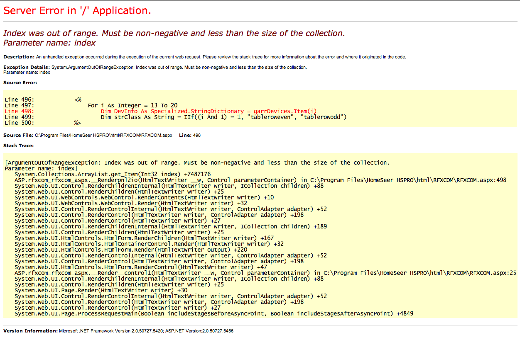Click the "Page.ProcessRequestMain" +4849 stack line
Image resolution: width=520 pixels, height=359 pixels.
(214, 313)
